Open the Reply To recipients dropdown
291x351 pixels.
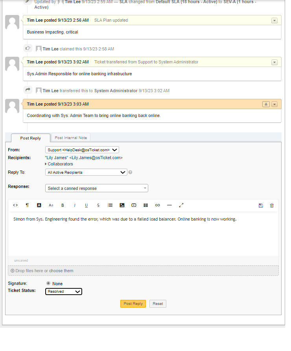tap(86, 172)
